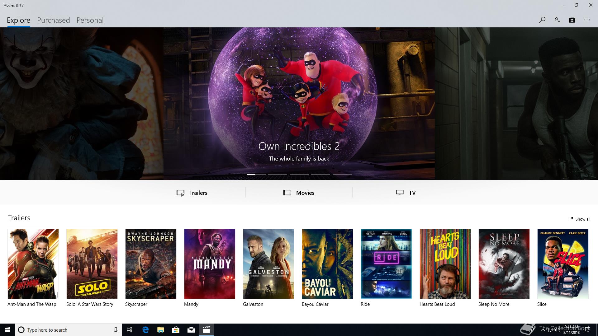This screenshot has height=336, width=598.
Task: Open the Store shopping bag icon
Action: click(x=572, y=20)
